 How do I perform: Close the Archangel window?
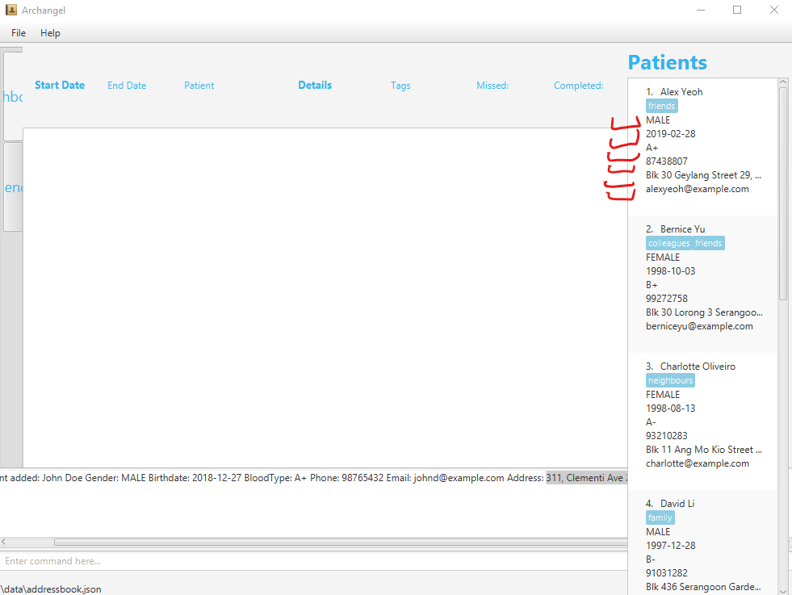[x=773, y=10]
